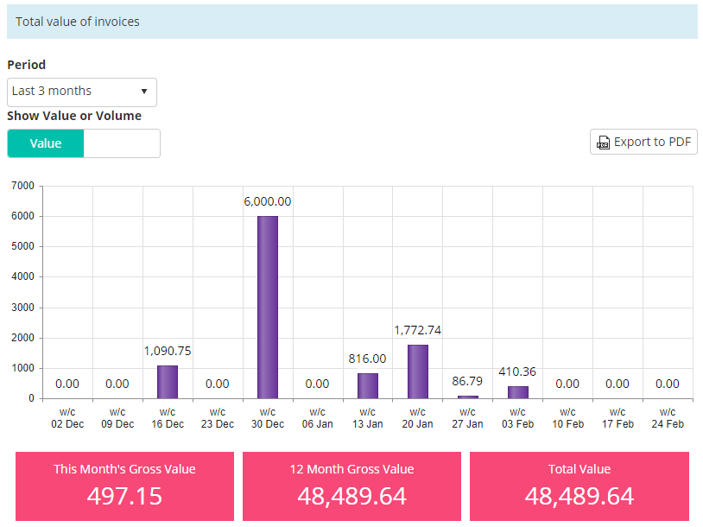Image resolution: width=703 pixels, height=527 pixels.
Task: Click the Show Value or Volume label
Action: coord(74,116)
